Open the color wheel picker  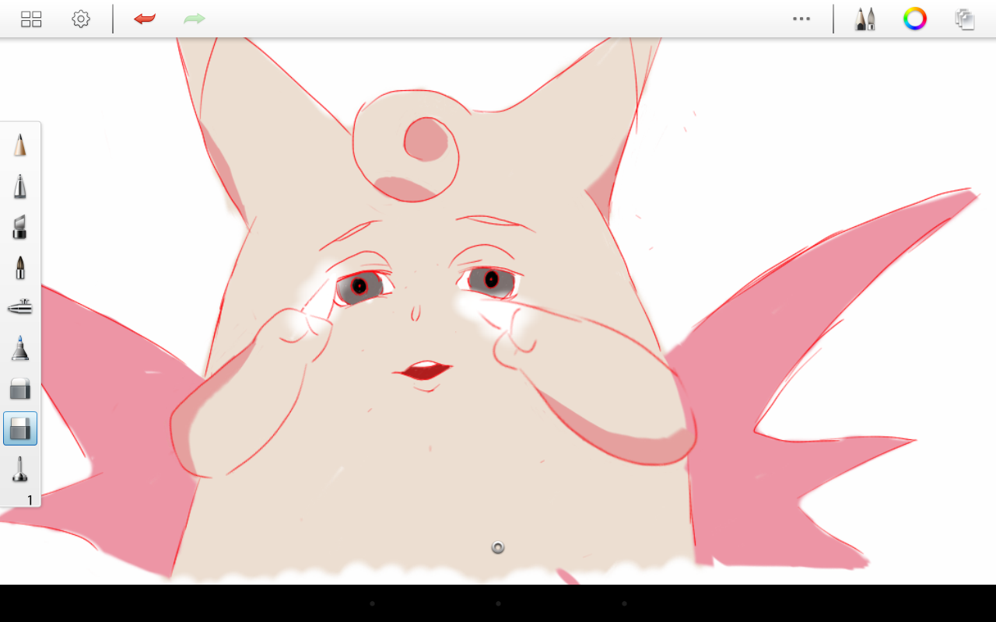pyautogui.click(x=915, y=19)
